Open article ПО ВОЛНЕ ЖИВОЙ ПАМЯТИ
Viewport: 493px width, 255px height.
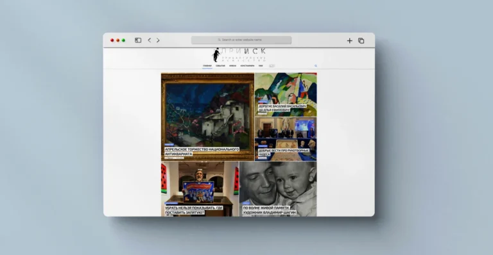coord(269,210)
